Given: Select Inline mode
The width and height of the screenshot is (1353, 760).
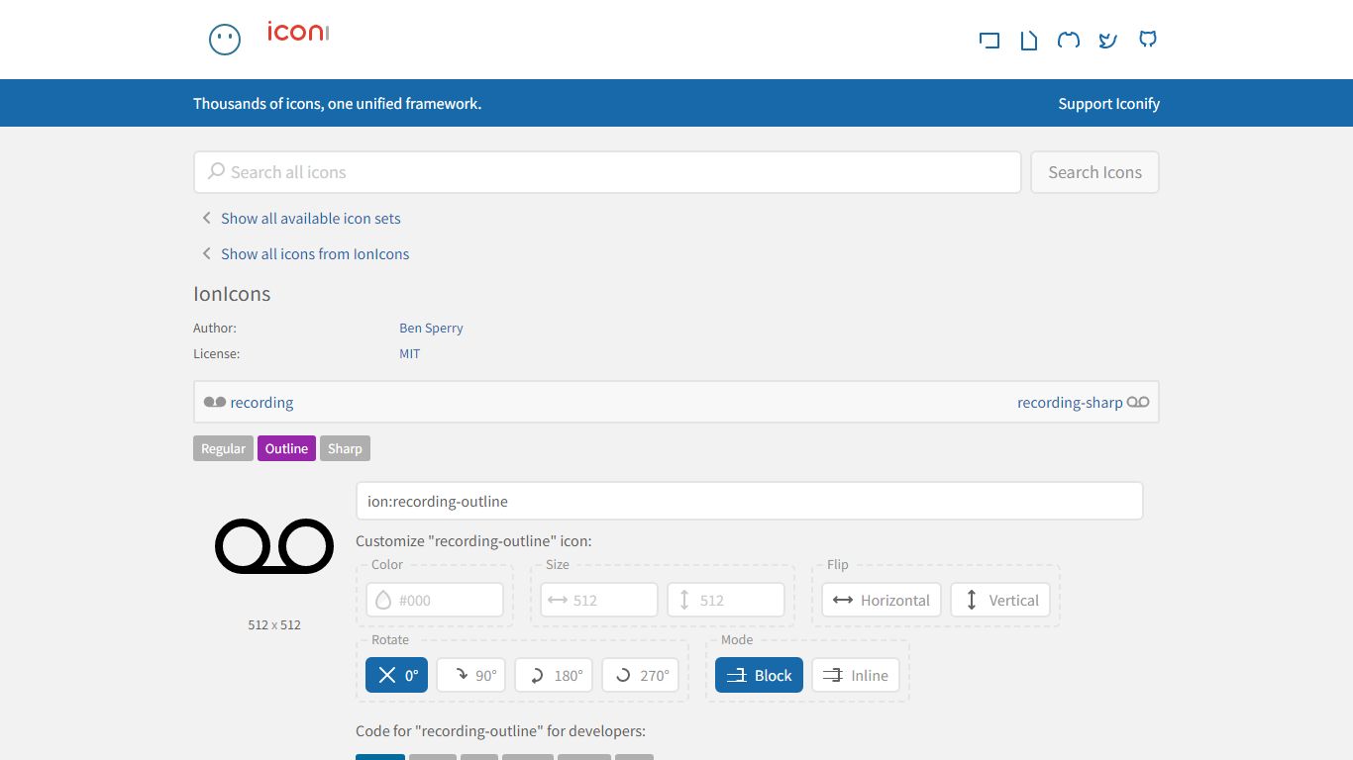Looking at the screenshot, I should click(x=856, y=675).
